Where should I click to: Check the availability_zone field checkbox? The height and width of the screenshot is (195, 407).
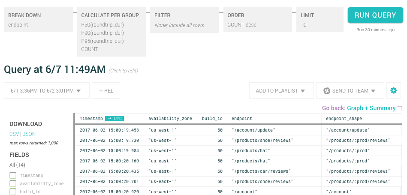tap(13, 183)
